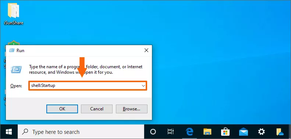The height and width of the screenshot is (139, 291).
Task: Click the 'Type here to search' box
Action: [x=81, y=132]
